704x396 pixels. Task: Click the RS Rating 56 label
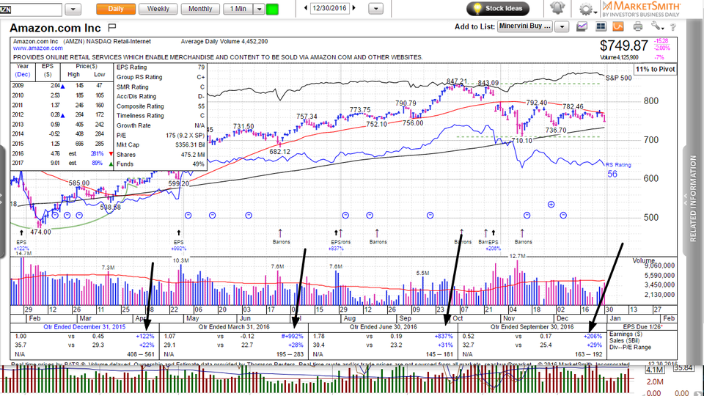click(x=617, y=169)
